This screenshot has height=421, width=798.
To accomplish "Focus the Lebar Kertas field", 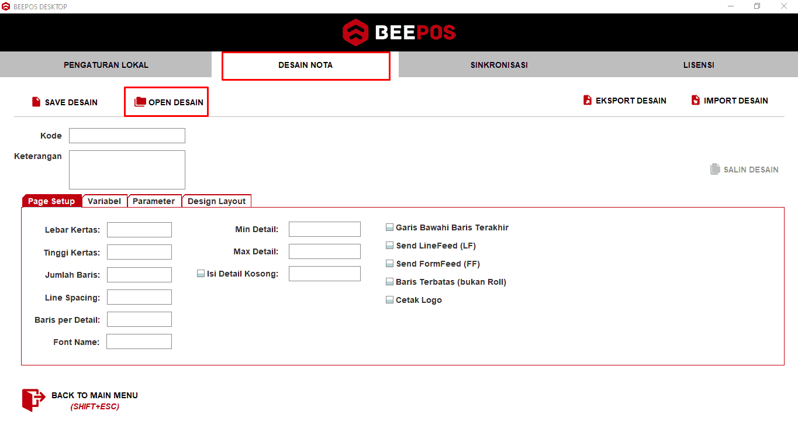I will [139, 230].
